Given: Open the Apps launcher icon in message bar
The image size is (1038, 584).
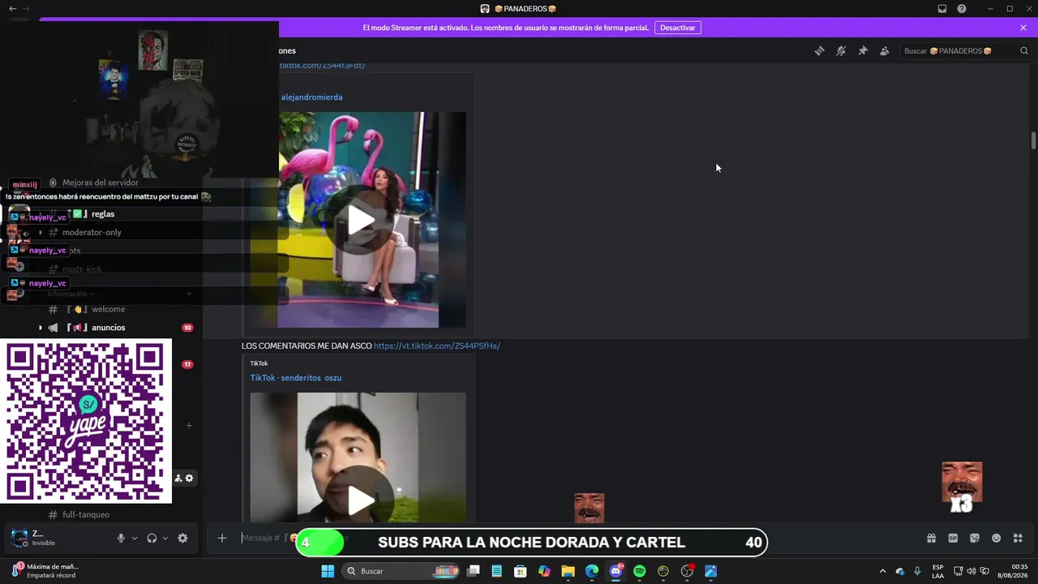Looking at the screenshot, I should (1018, 538).
